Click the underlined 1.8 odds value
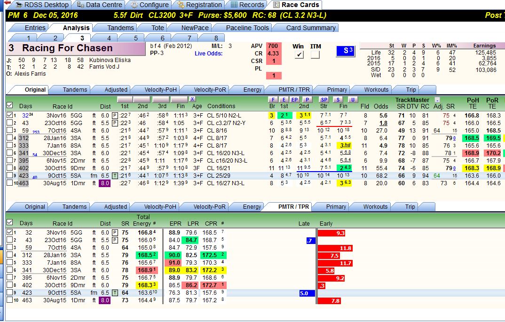This screenshot has width=505, height=322. click(383, 123)
